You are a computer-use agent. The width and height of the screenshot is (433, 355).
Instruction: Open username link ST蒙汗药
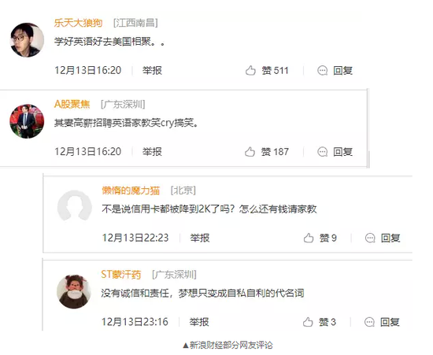121,275
